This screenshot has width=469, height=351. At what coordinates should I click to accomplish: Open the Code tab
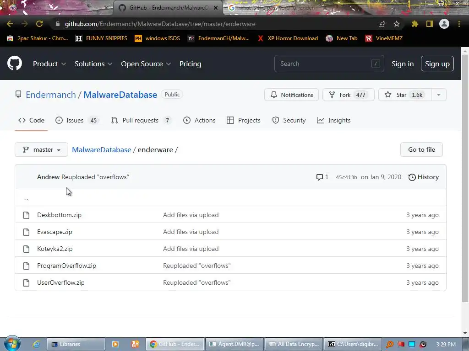(31, 120)
